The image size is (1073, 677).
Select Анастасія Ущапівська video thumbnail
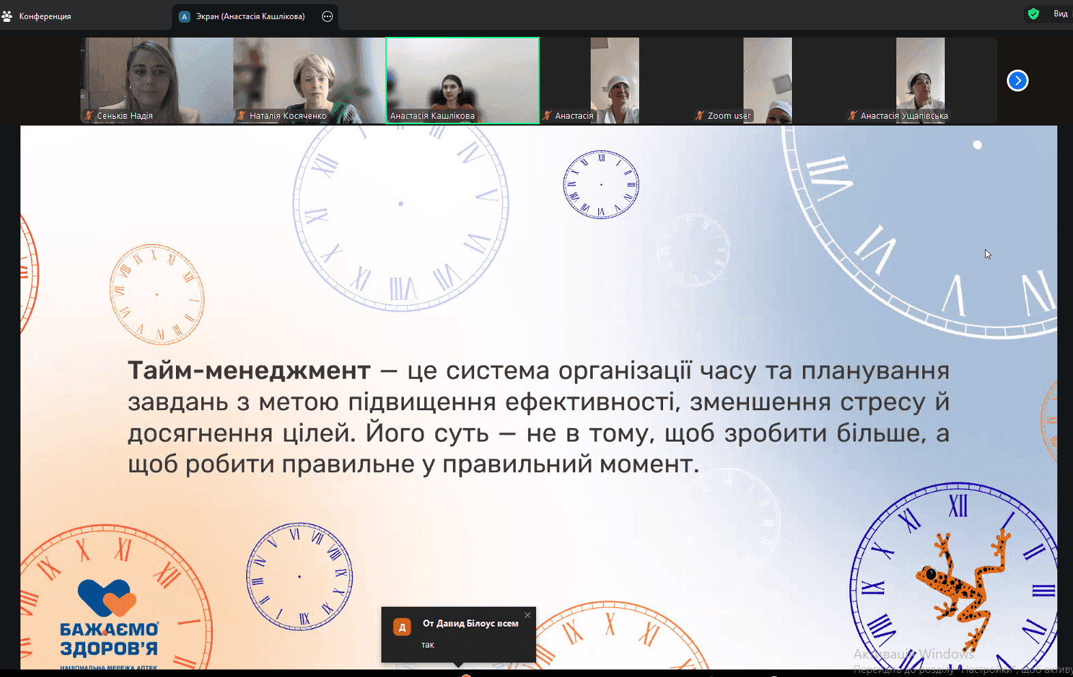921,81
